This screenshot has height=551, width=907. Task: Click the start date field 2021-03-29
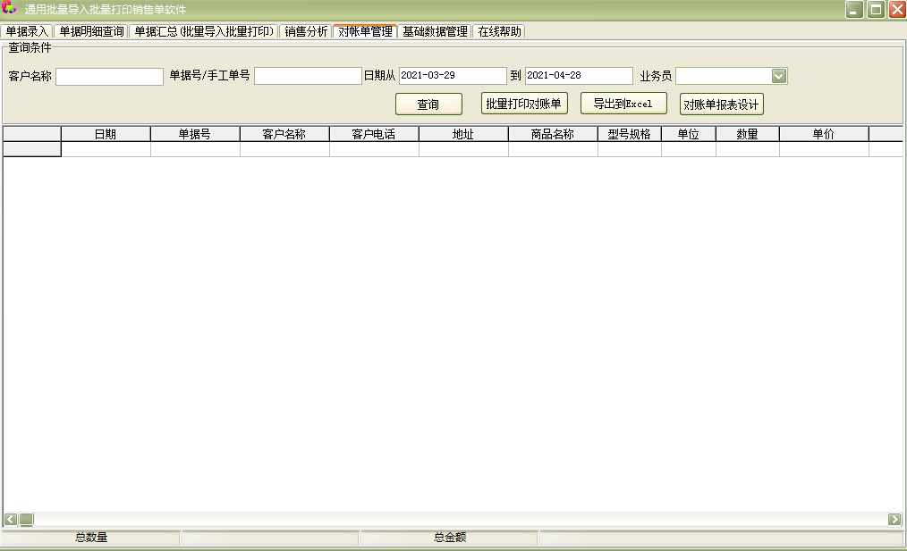click(453, 76)
